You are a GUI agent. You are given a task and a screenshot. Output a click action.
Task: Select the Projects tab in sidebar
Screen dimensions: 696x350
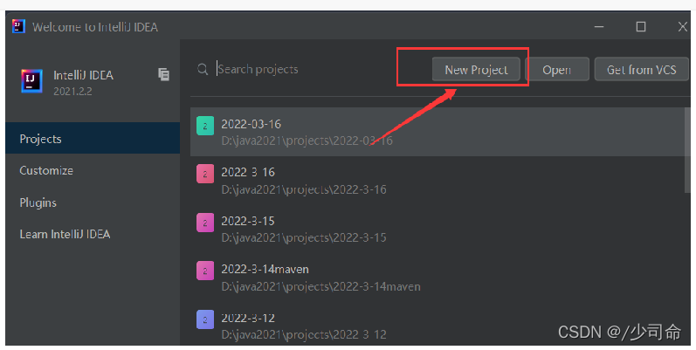(93, 139)
